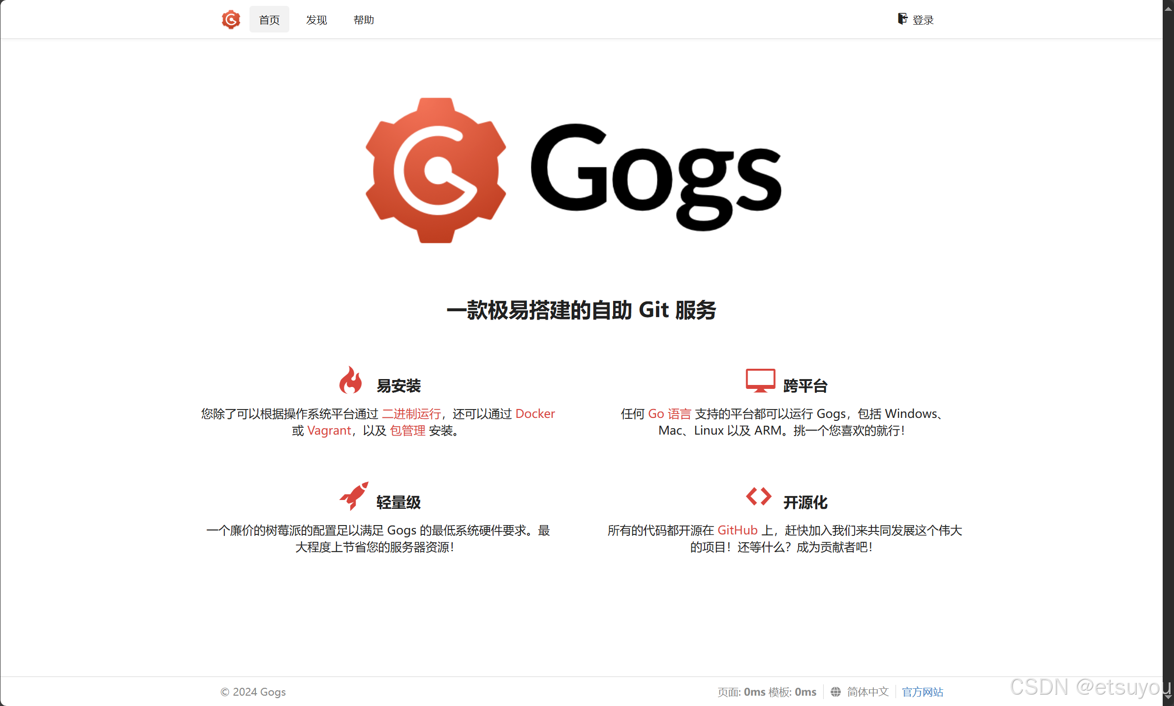Screen dimensions: 1174x706
Task: Open the 包管理 link
Action: pyautogui.click(x=408, y=431)
